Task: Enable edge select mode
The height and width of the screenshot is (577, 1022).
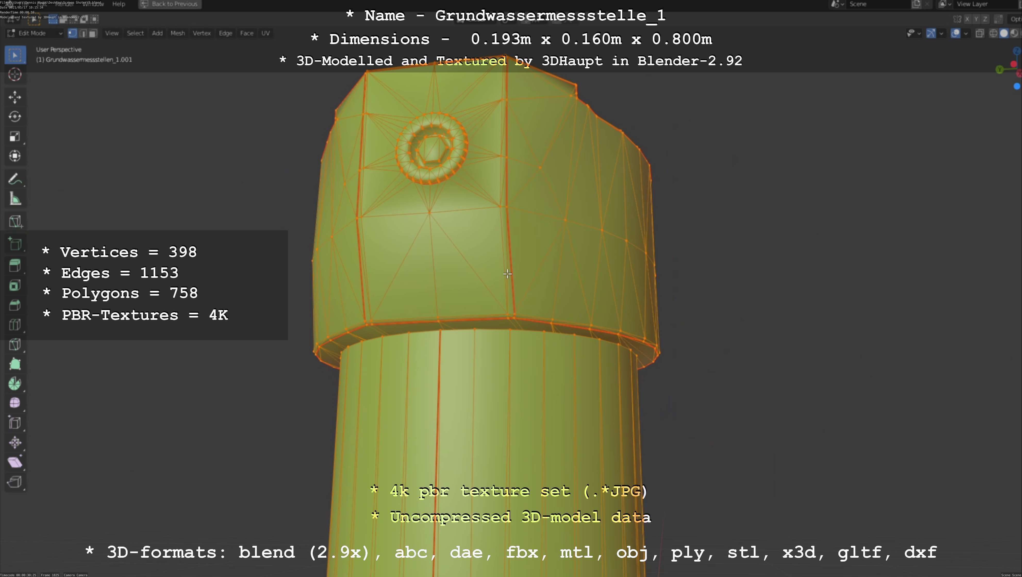Action: (x=82, y=33)
